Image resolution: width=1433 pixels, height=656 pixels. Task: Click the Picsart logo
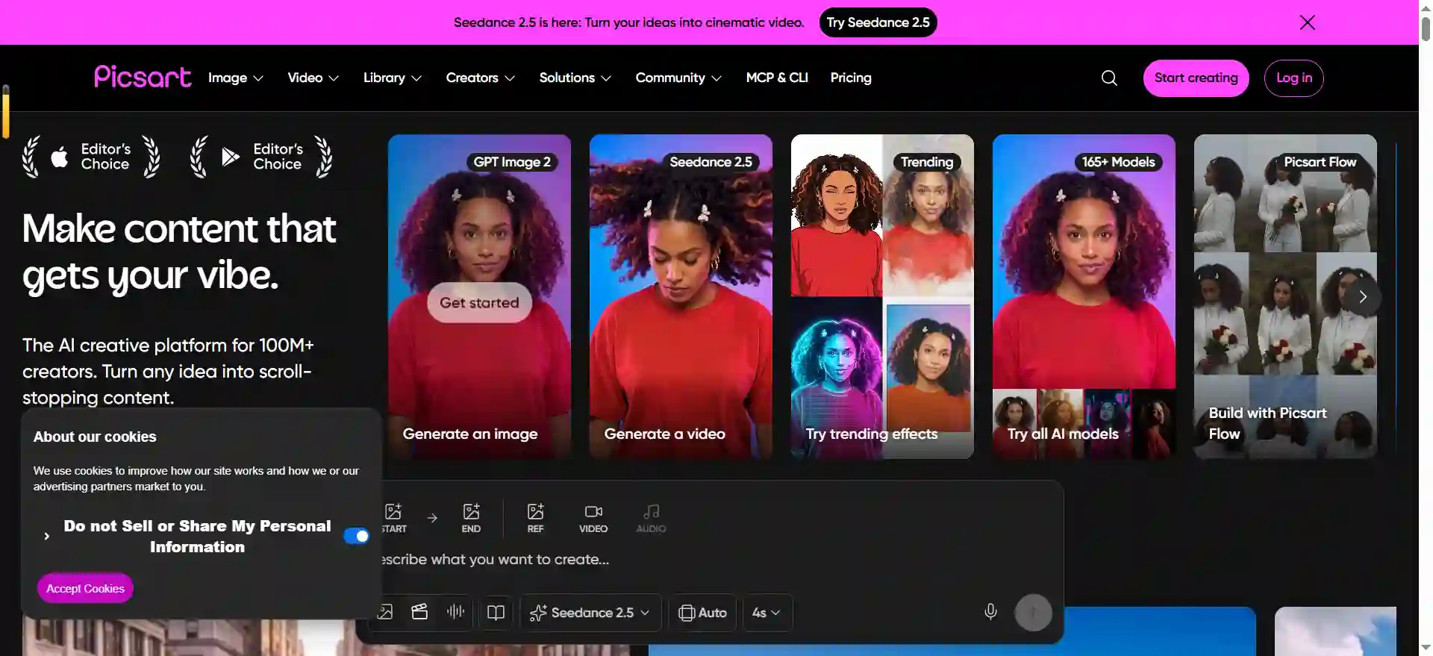pyautogui.click(x=143, y=77)
